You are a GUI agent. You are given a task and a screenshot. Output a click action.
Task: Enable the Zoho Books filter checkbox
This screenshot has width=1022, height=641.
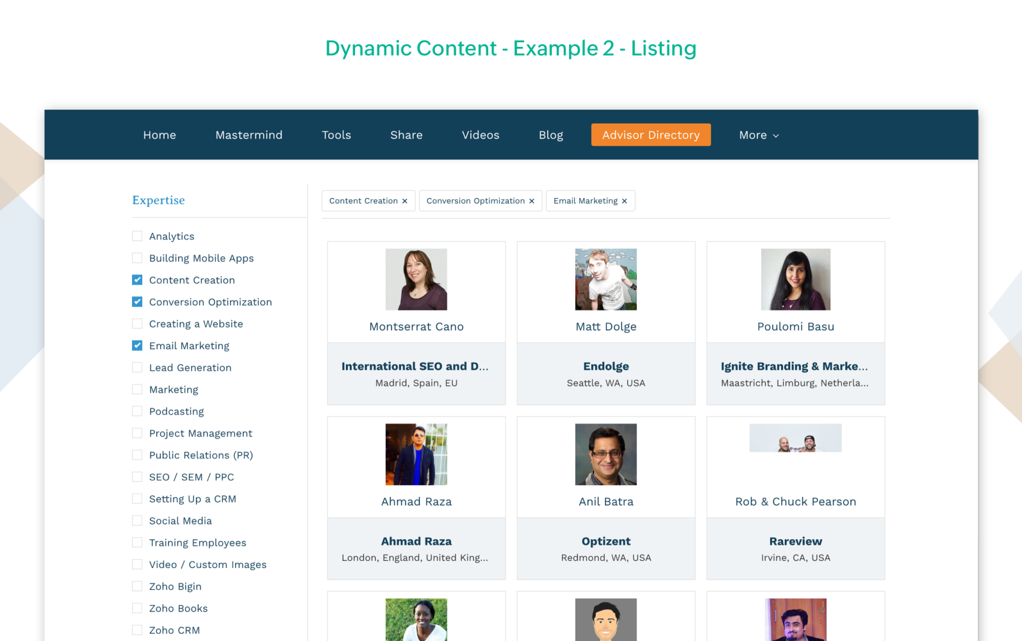tap(137, 608)
